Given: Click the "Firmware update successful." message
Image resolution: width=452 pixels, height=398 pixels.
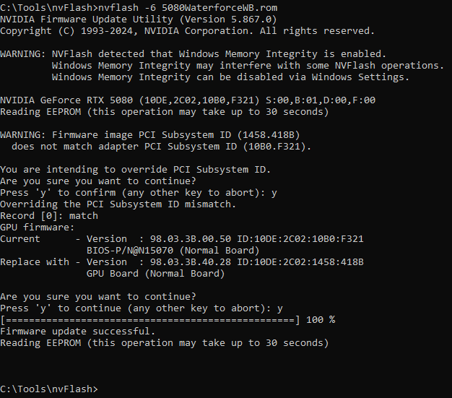Looking at the screenshot, I should (x=77, y=331).
